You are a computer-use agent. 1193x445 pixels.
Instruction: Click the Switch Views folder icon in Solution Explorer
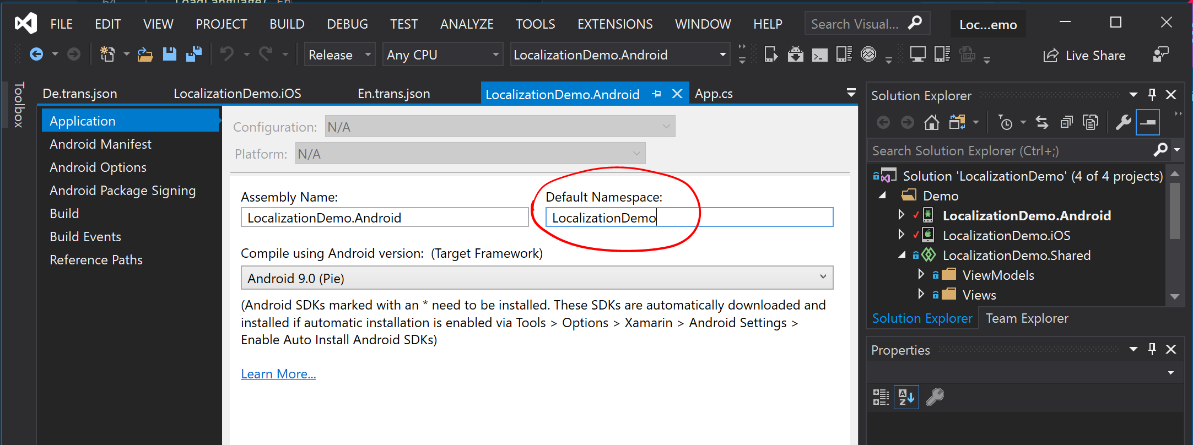[957, 122]
